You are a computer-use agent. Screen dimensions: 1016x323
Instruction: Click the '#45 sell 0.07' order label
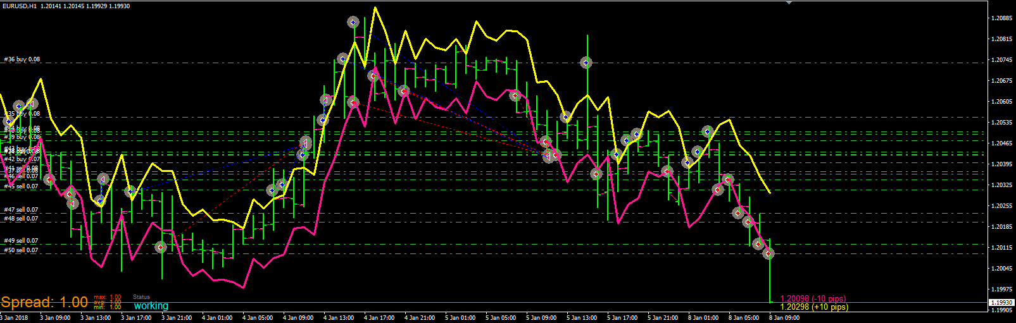[21, 186]
